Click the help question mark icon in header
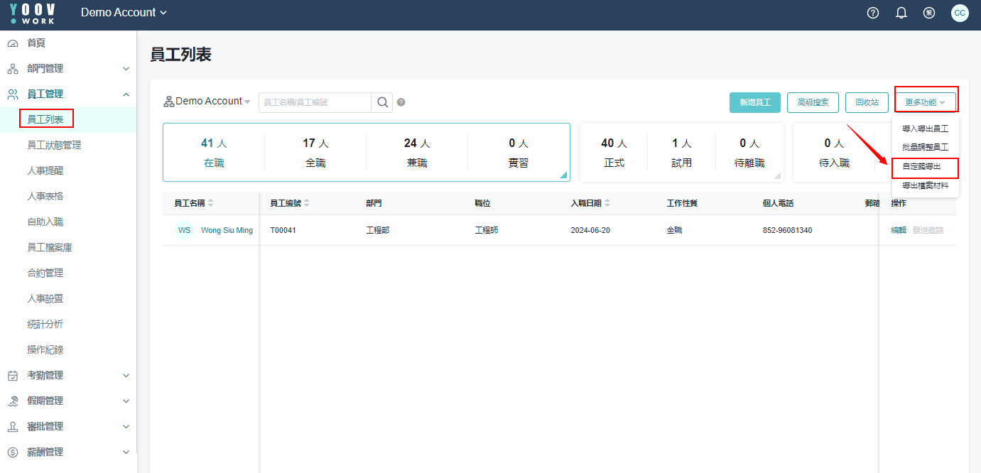The width and height of the screenshot is (981, 473). (873, 13)
